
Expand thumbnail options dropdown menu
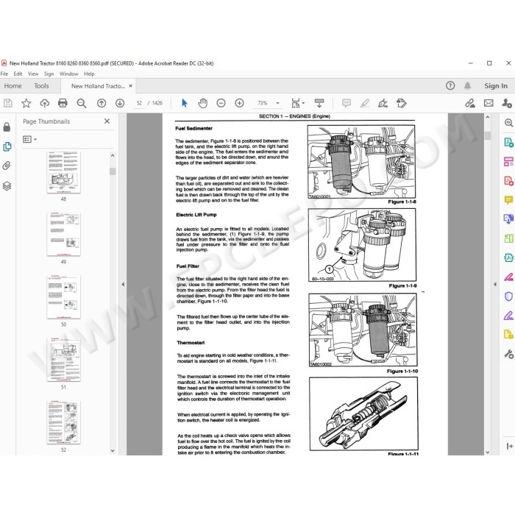[x=29, y=139]
